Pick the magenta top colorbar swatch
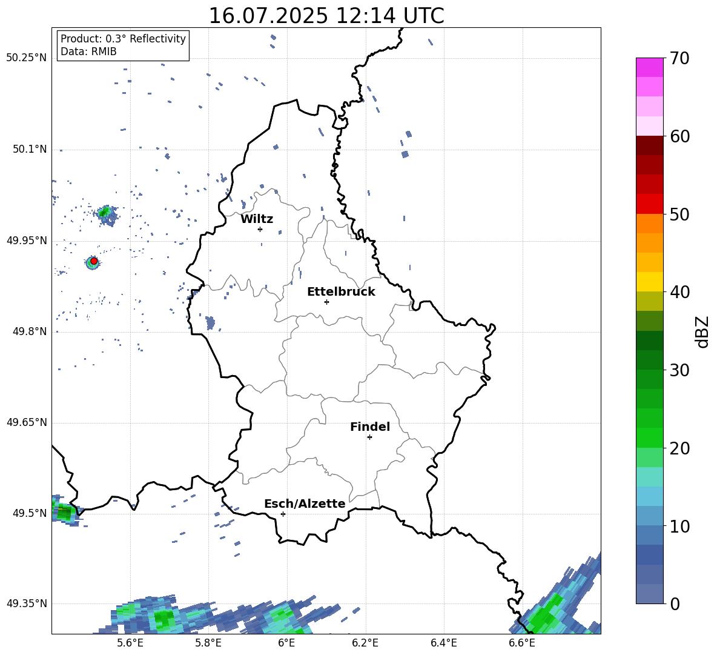The image size is (717, 655). pos(649,67)
